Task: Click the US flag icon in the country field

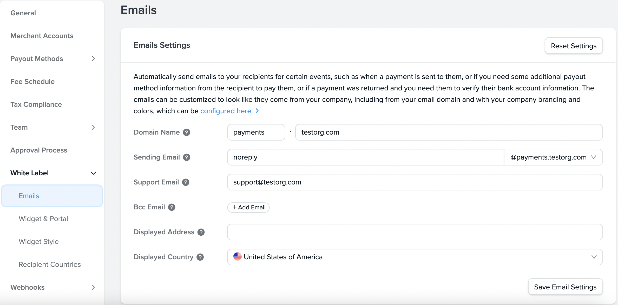Action: click(x=237, y=257)
